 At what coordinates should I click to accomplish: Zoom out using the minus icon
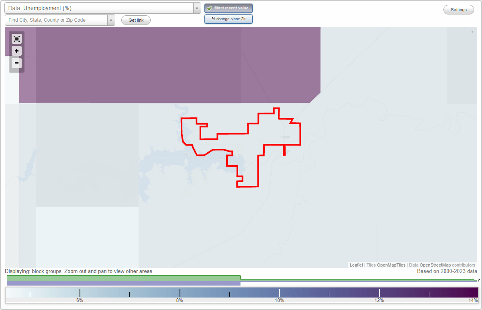16,63
